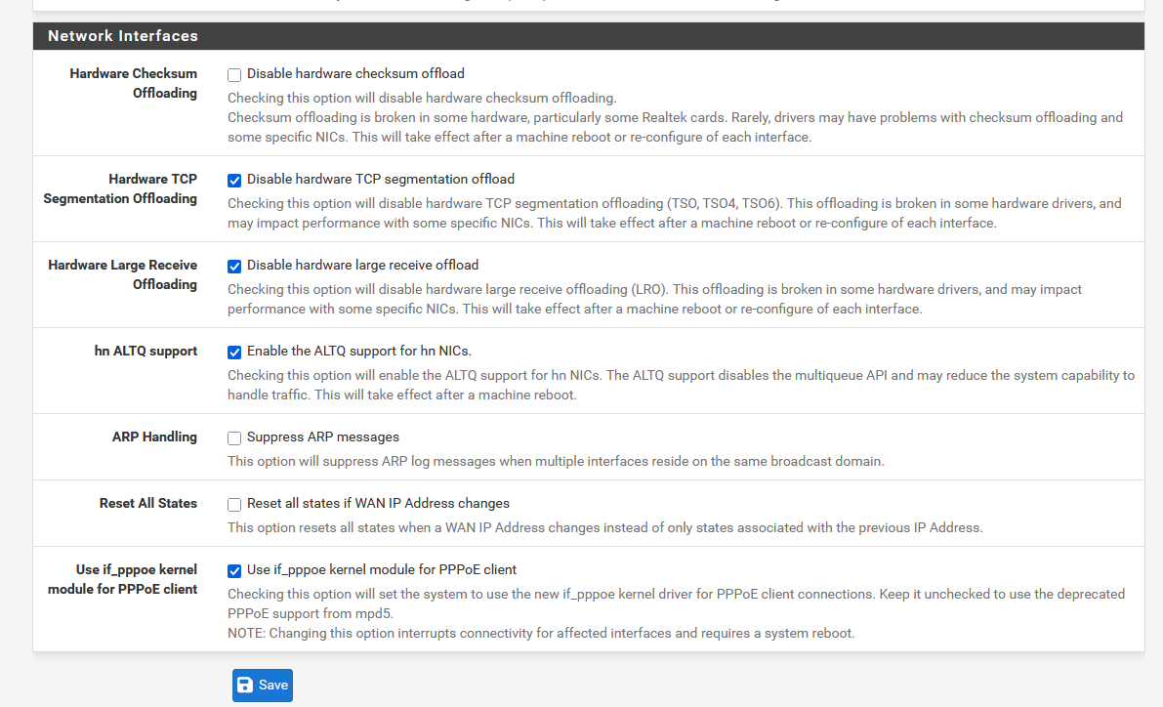
Task: Click the "Suppress ARP messages" label text
Action: tap(323, 437)
